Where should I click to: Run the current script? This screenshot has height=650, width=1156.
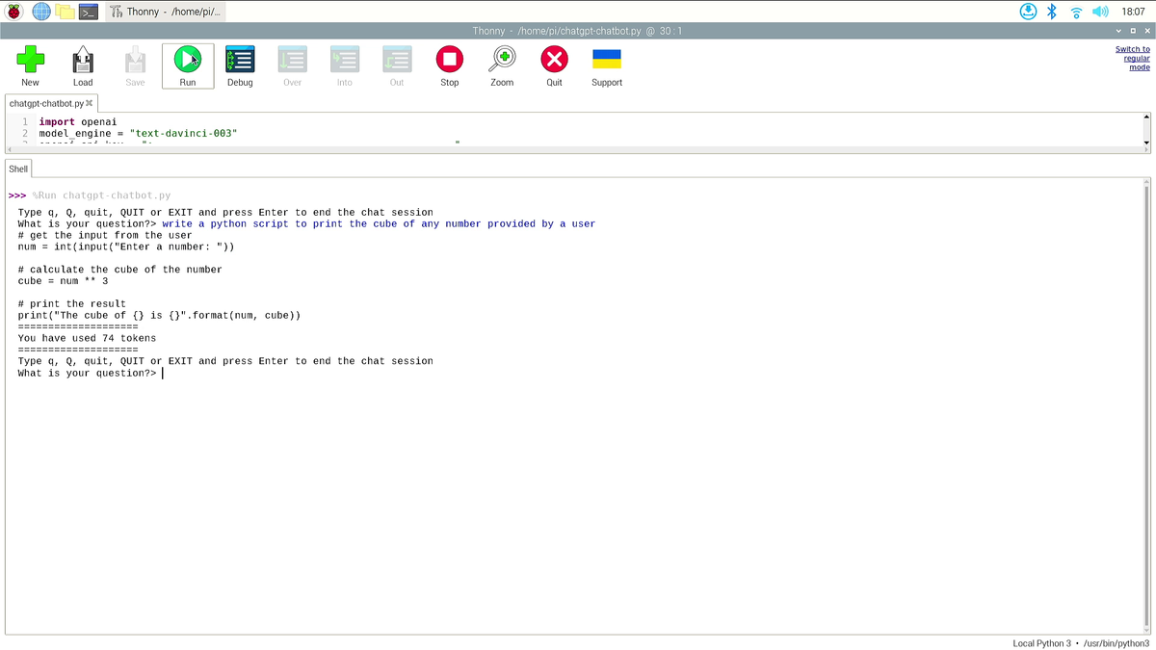point(188,65)
